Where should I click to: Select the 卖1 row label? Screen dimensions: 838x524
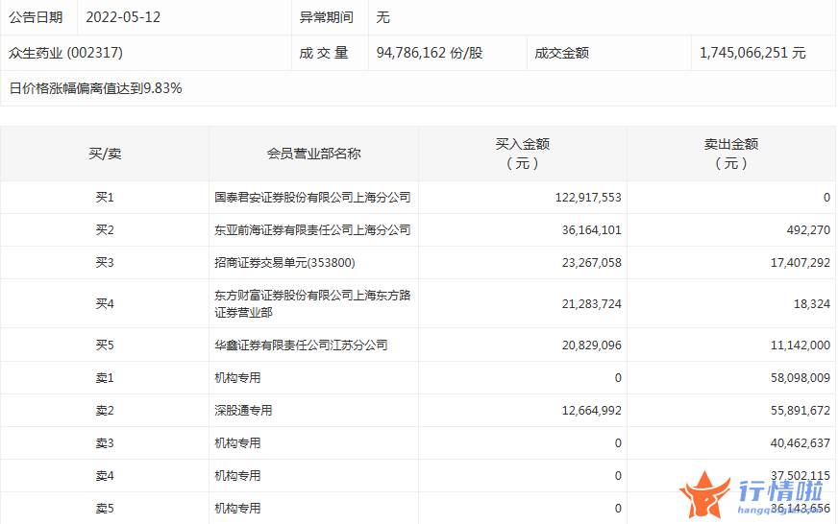105,378
